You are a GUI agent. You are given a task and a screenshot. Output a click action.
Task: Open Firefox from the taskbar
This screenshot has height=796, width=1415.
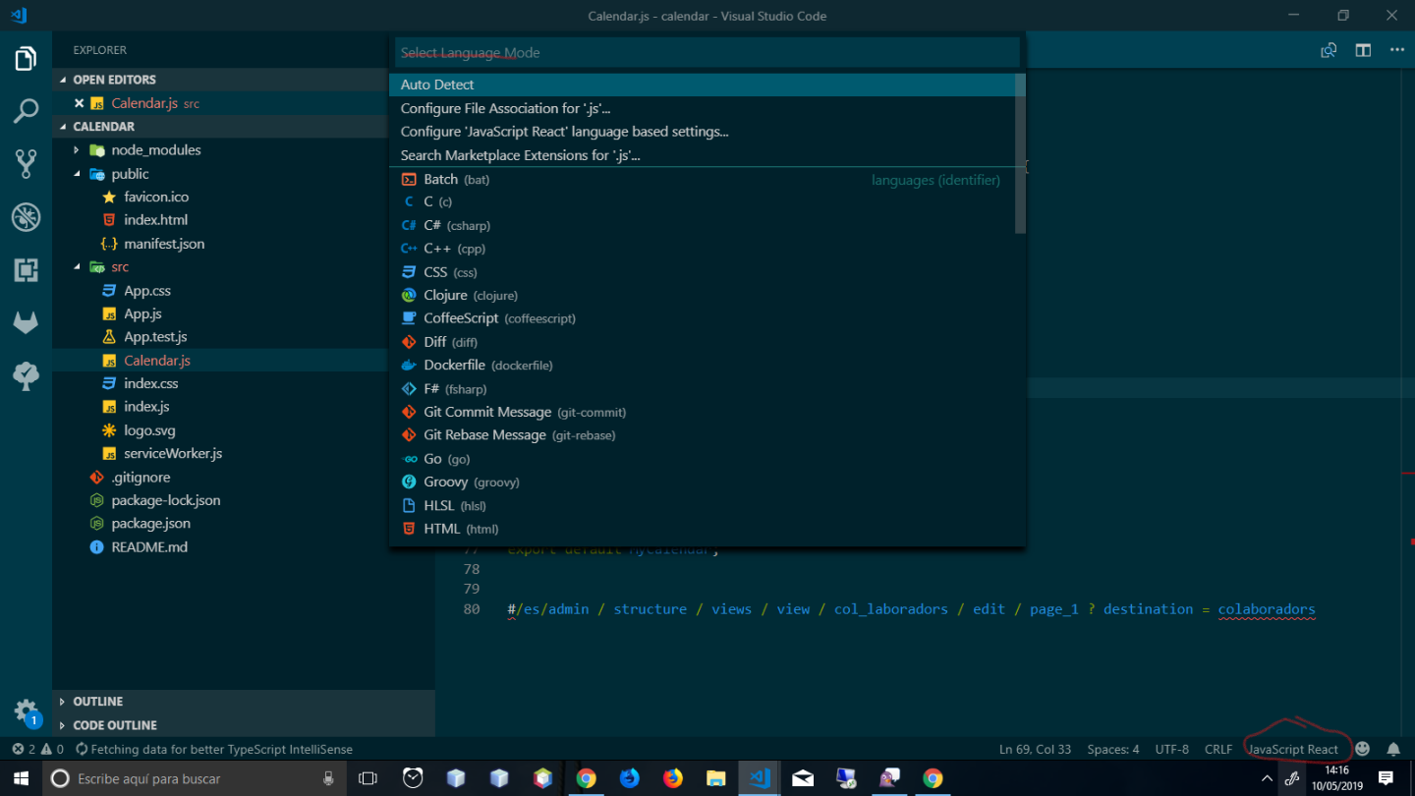(673, 778)
